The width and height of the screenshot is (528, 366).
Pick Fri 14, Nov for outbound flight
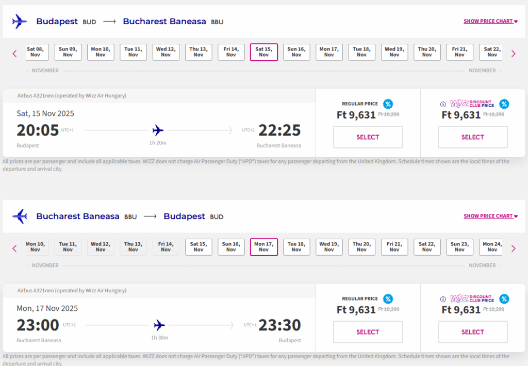click(231, 52)
